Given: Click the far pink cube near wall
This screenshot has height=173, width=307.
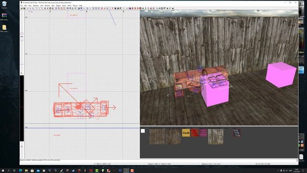Looking at the screenshot, I should 281,75.
